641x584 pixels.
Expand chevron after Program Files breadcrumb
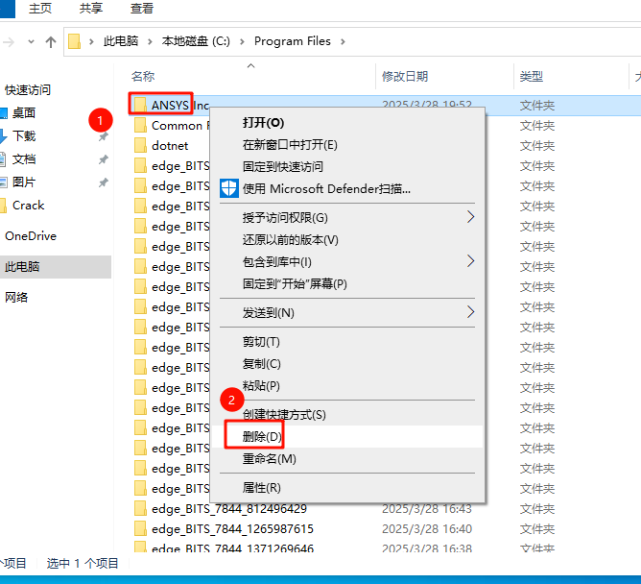click(343, 41)
